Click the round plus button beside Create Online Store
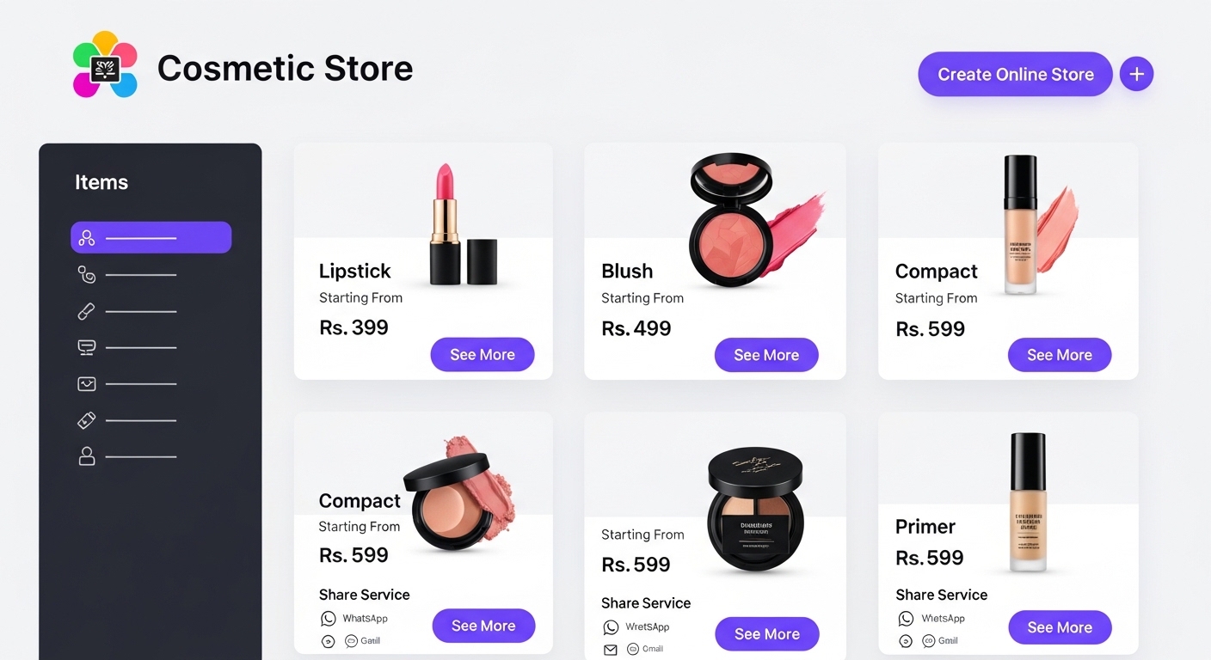Viewport: 1211px width, 660px height. 1136,74
